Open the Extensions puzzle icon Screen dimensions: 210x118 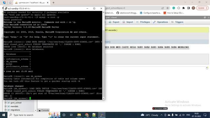[183, 8]
